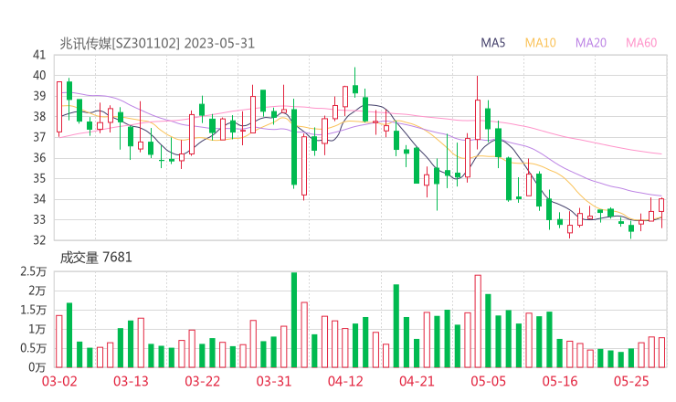Click the 05-25 date axis label
Image resolution: width=676 pixels, height=402 pixels.
631,382
